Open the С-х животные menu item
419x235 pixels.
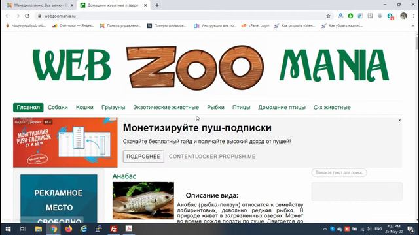click(332, 107)
